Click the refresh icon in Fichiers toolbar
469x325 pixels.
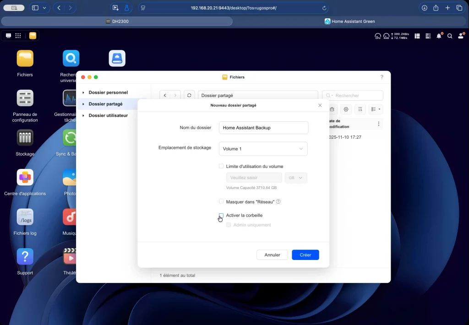tap(189, 96)
